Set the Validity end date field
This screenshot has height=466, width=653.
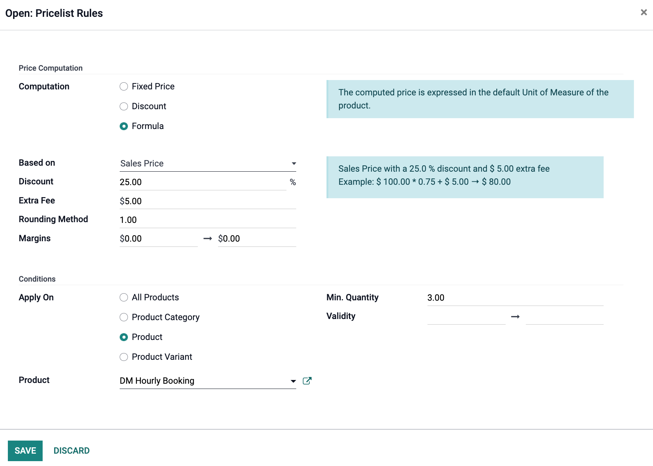[565, 316]
